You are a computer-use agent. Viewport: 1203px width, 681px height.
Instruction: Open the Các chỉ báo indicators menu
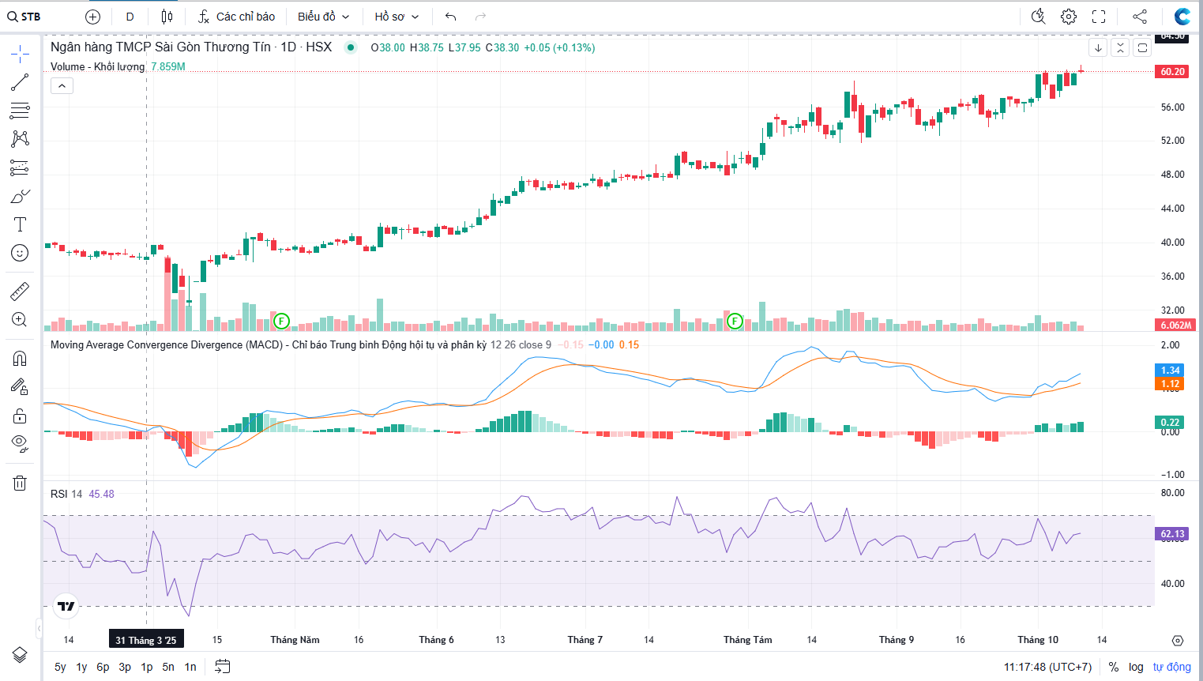236,17
